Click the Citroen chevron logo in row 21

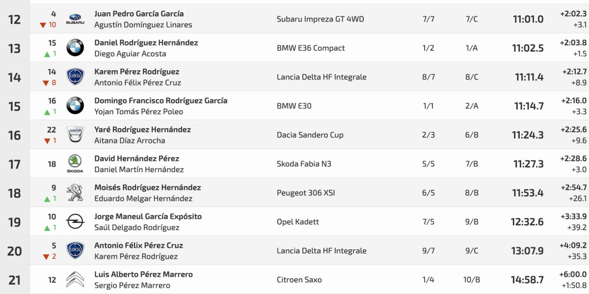pyautogui.click(x=75, y=280)
